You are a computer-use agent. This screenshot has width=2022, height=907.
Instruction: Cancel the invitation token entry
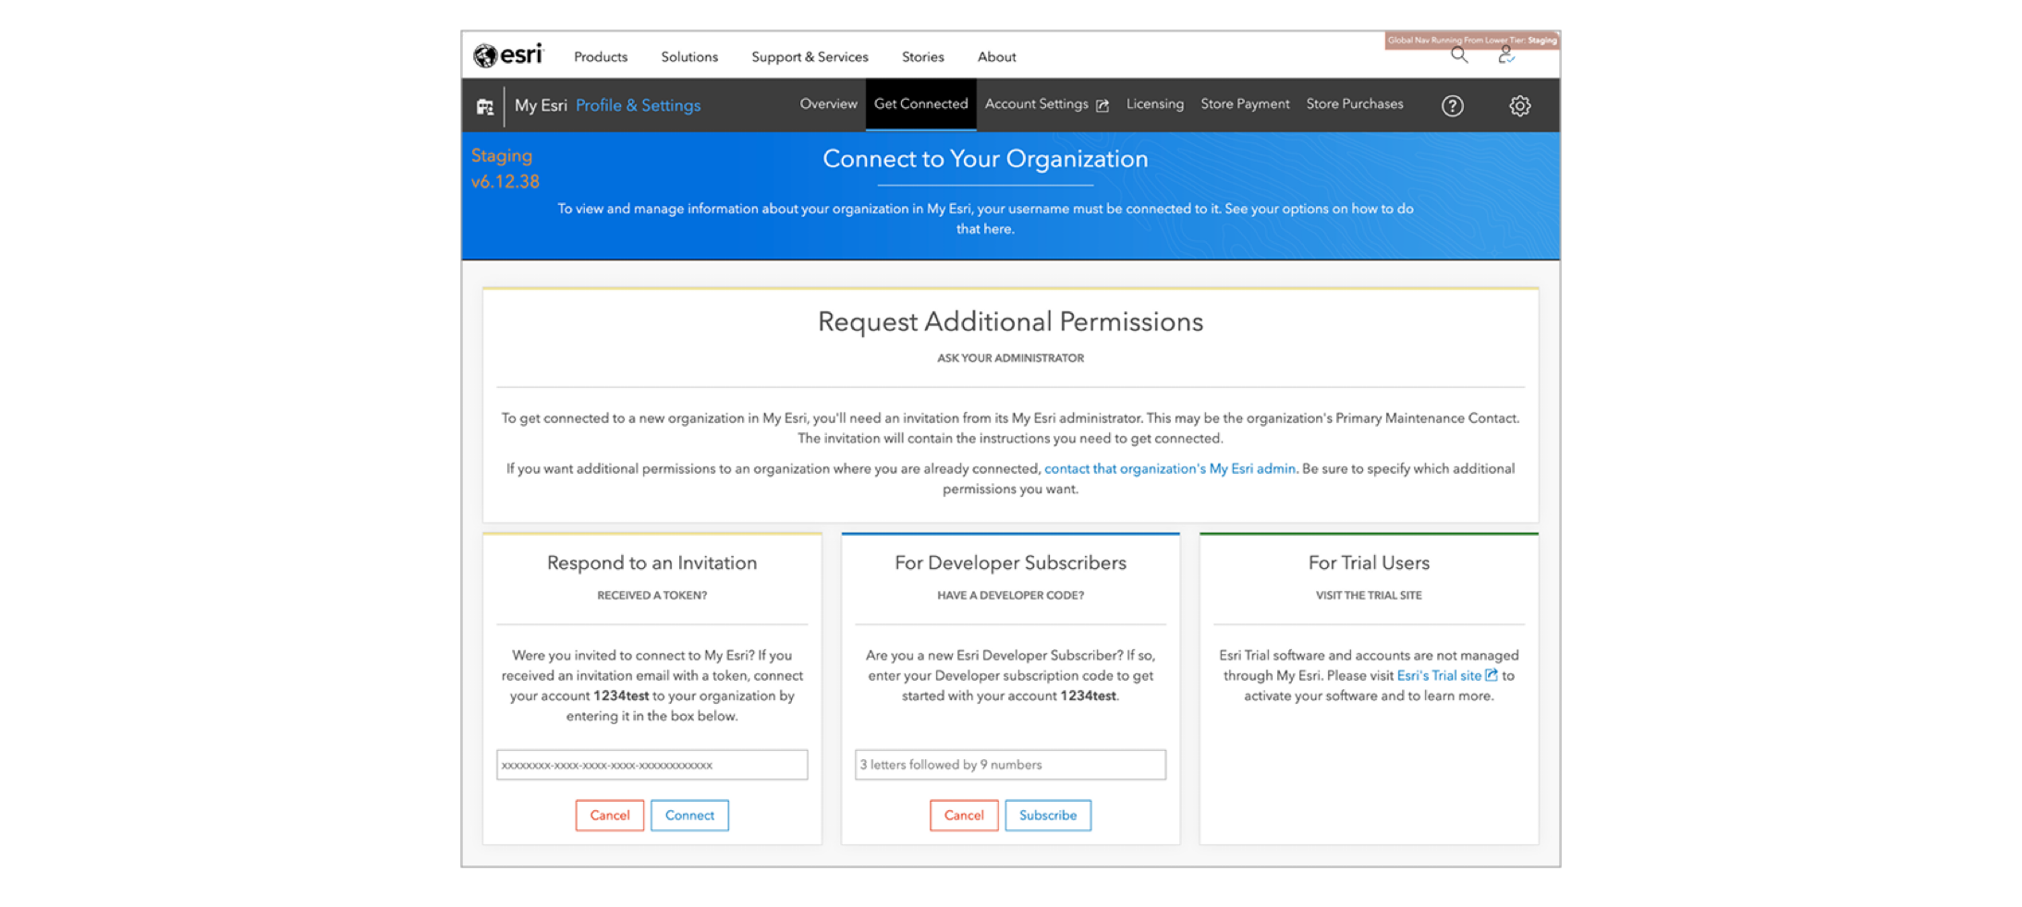(609, 815)
